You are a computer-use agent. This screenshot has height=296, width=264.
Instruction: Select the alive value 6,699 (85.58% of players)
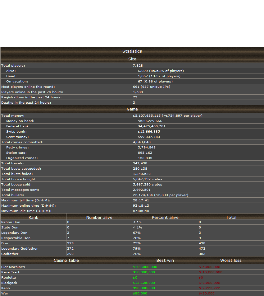point(161,71)
